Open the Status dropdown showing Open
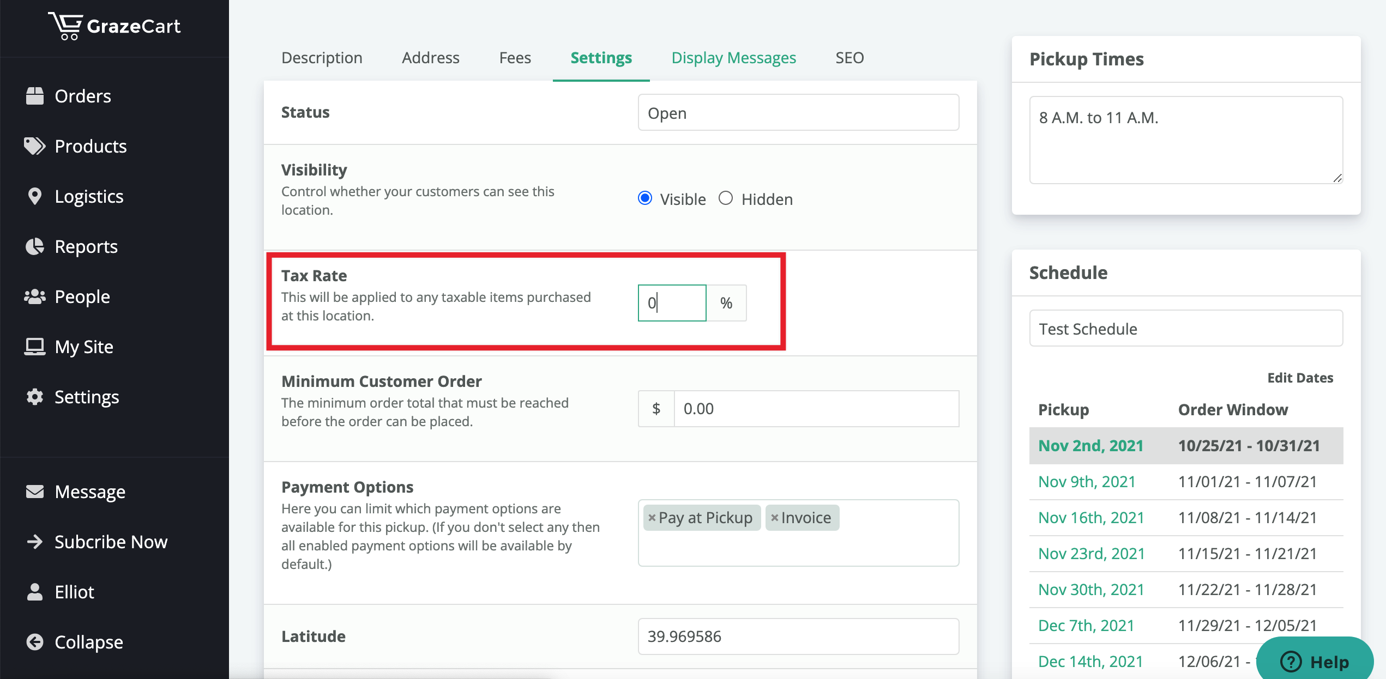 tap(798, 113)
